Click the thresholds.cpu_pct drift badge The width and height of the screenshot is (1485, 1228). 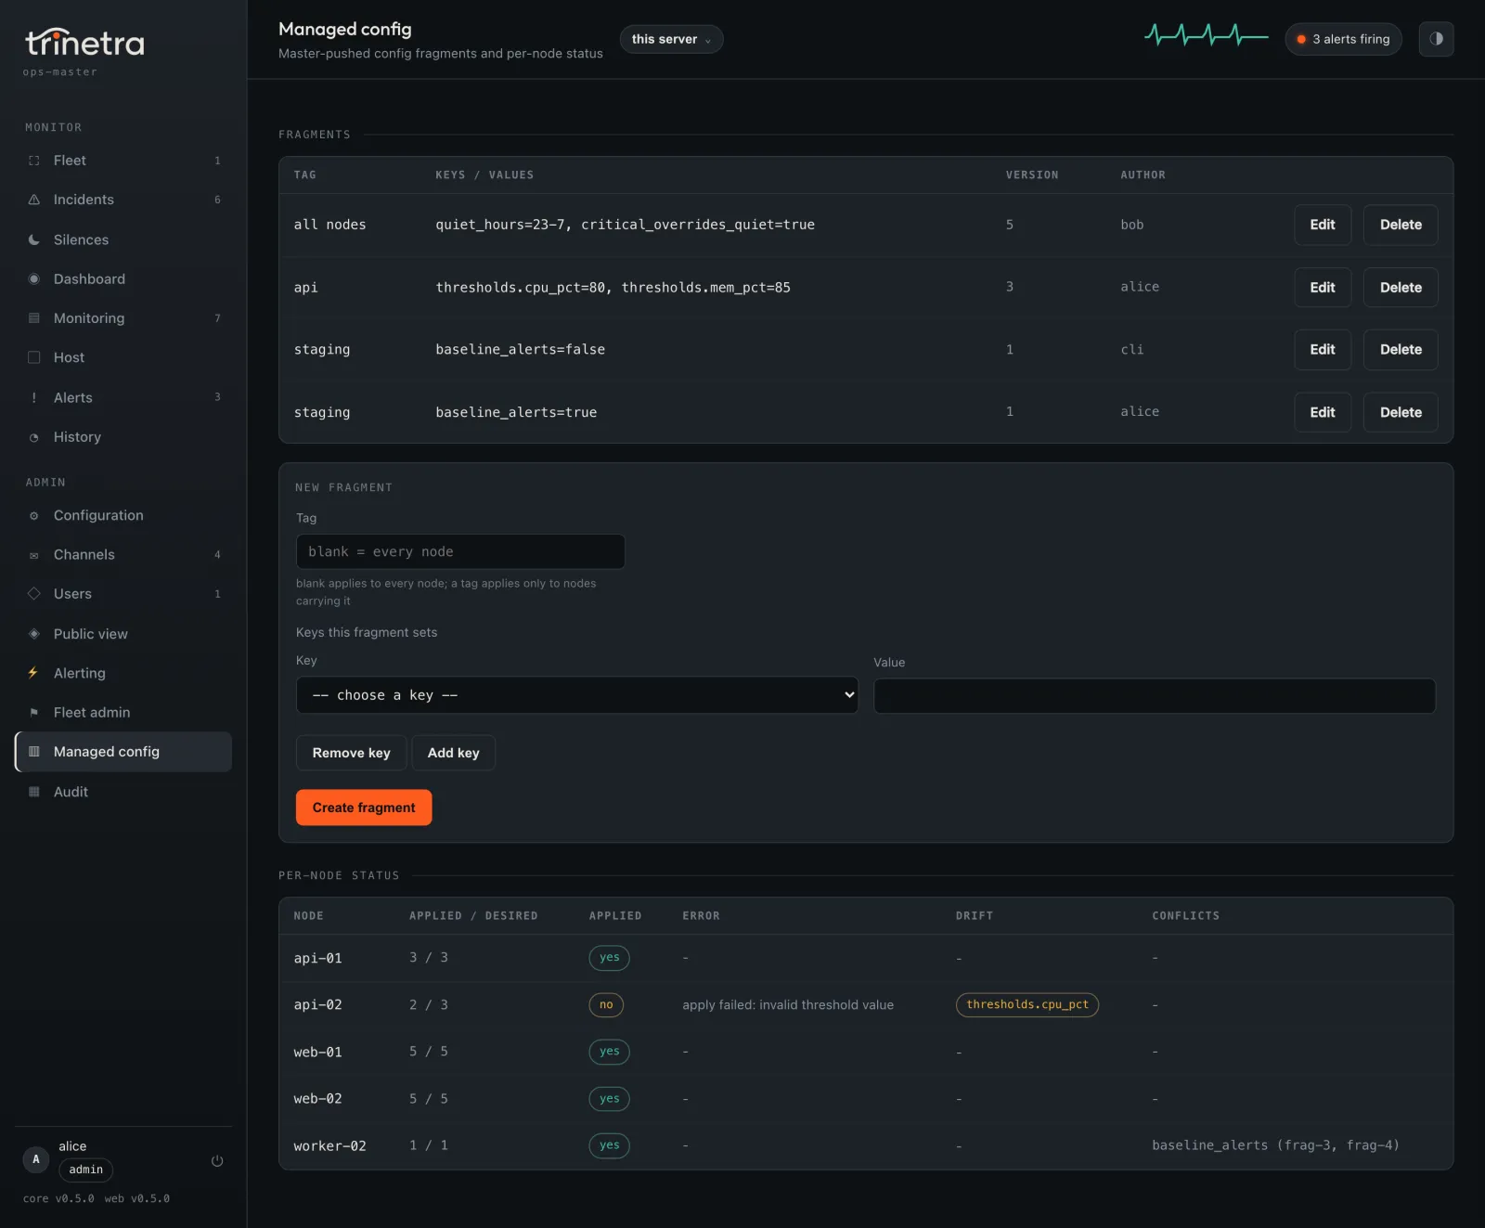click(x=1027, y=1004)
